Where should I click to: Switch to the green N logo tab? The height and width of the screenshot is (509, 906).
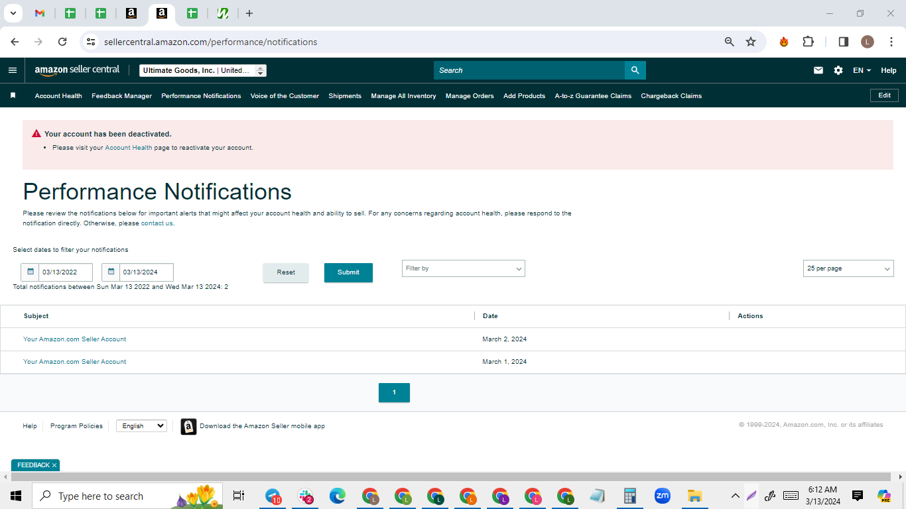pos(223,13)
